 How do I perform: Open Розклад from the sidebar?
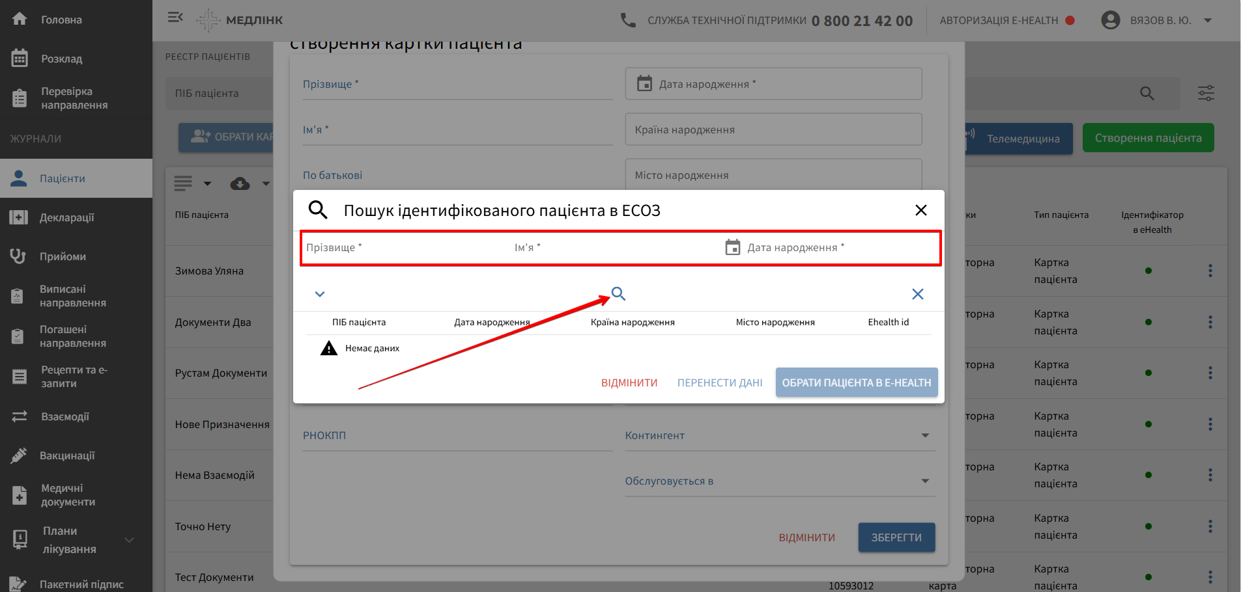60,58
